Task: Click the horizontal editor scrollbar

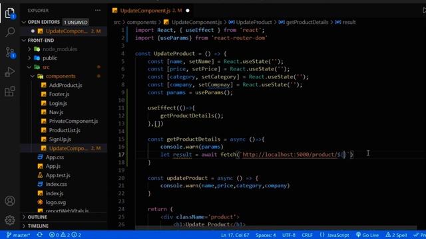Action: [276, 228]
